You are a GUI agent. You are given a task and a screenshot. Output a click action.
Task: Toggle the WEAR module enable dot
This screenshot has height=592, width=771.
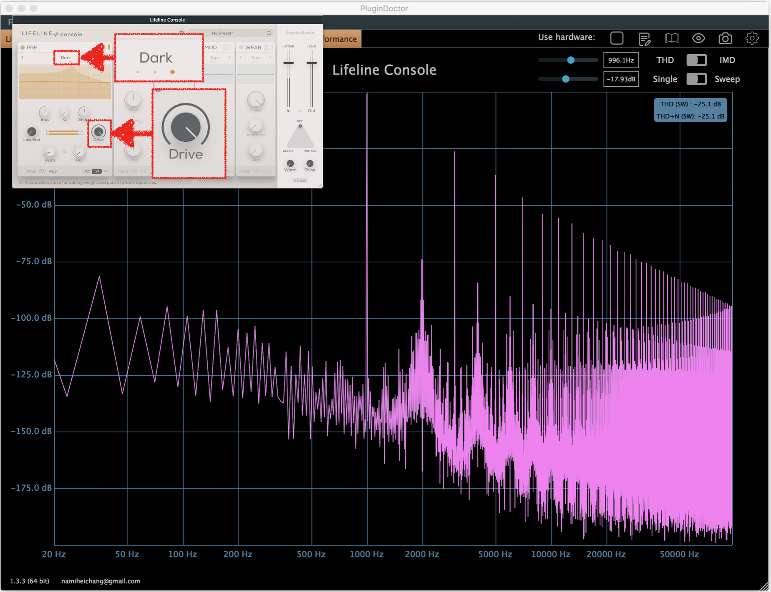click(241, 47)
